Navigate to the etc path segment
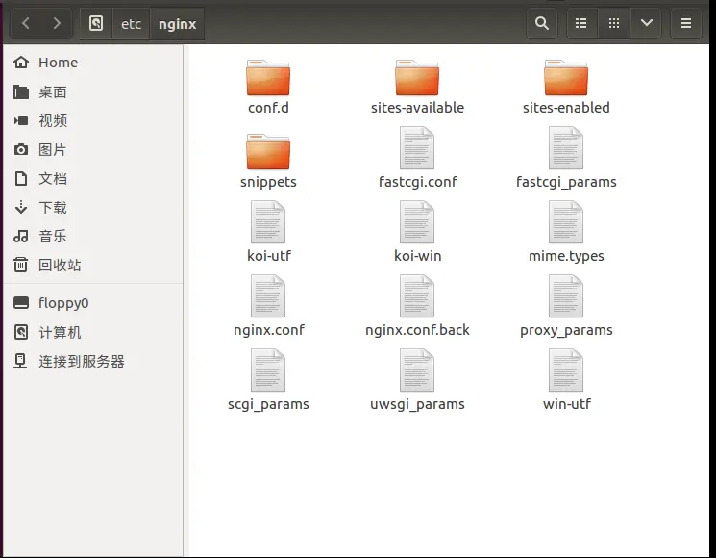This screenshot has width=716, height=558. 131,23
